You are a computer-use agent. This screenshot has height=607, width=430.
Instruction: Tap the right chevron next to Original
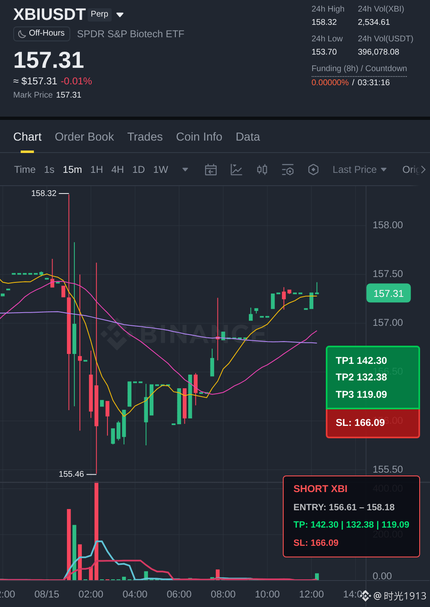click(423, 170)
